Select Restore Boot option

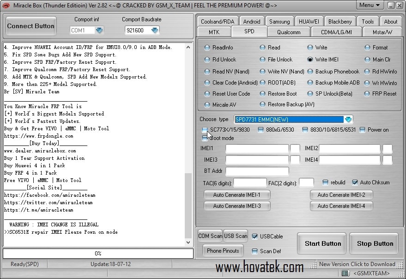click(x=262, y=94)
